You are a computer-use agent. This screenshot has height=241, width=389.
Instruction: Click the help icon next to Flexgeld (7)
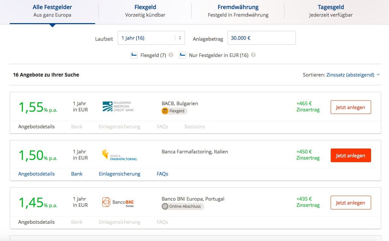pyautogui.click(x=171, y=55)
